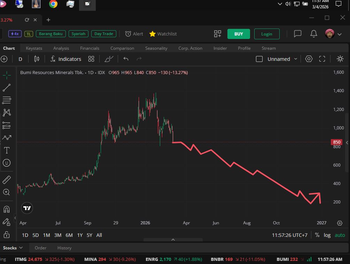Image resolution: width=350 pixels, height=264 pixels.
Task: Switch to the Analysis tab
Action: (61, 48)
